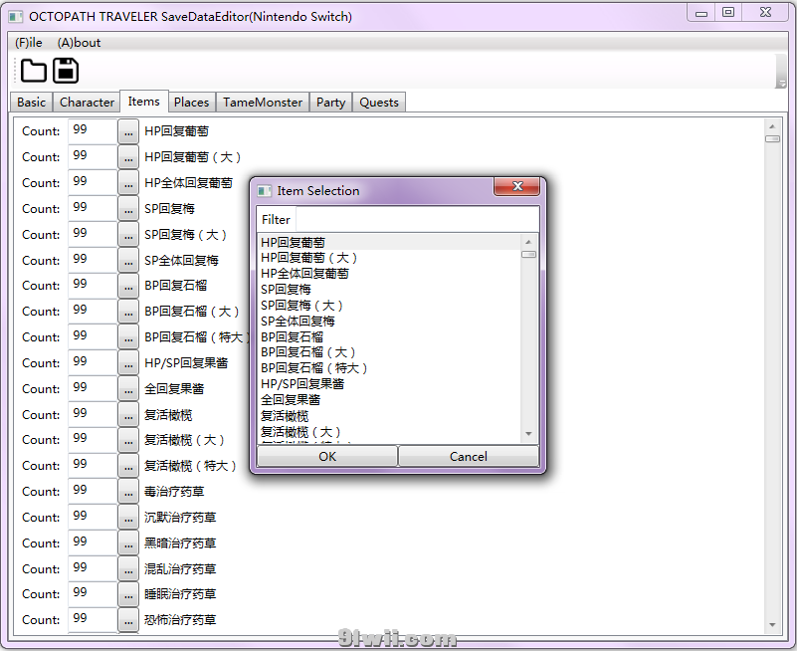The height and width of the screenshot is (651, 797).
Task: Open item picker for SP回复梅 row
Action: click(x=128, y=209)
